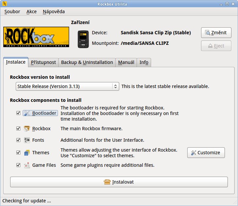Open the Soubor menu
The image size is (238, 206).
pos(12,12)
